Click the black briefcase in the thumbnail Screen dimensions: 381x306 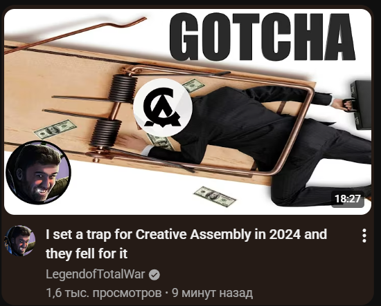coord(361,104)
